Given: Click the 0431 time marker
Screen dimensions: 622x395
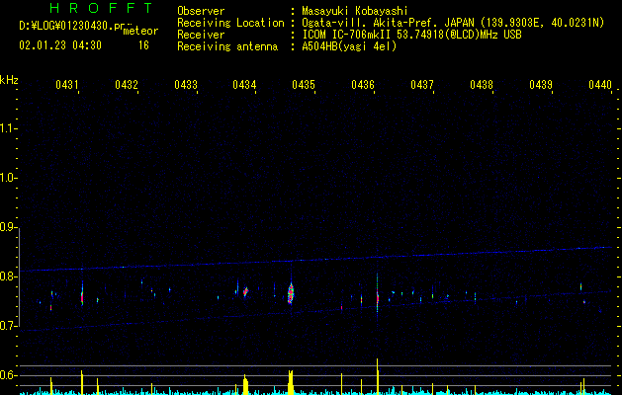Looking at the screenshot, I should [x=66, y=84].
